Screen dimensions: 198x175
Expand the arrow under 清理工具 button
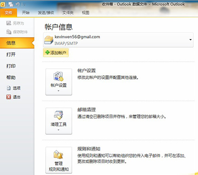[58, 130]
